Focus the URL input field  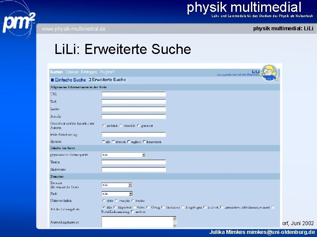134,94
